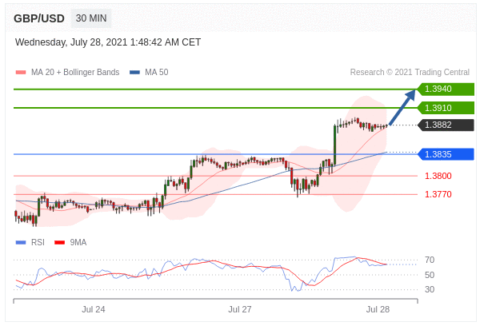Click the Jul 27 axis date

point(240,309)
